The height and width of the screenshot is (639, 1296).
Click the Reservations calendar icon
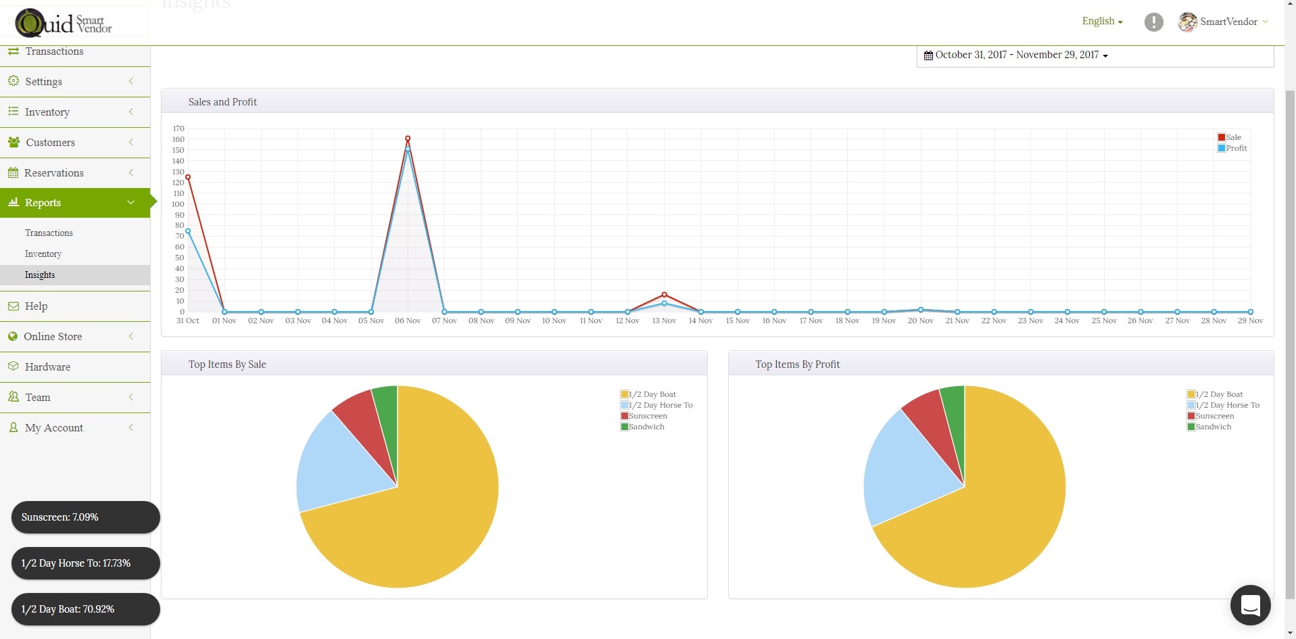14,172
